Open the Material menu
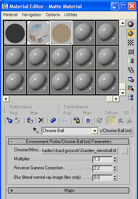The width and height of the screenshot is (138, 199). [x=10, y=15]
